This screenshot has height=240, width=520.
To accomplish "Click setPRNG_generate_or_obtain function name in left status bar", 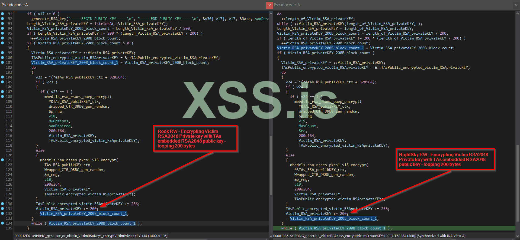I will coord(99,236).
